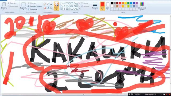Screen dimensions: 171x96
Task: Choose the Oval shape
Action: pyautogui.click(x=67, y=3)
